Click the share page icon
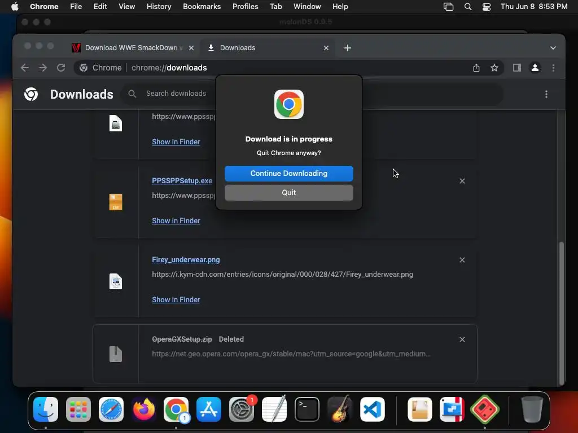578x433 pixels. pyautogui.click(x=476, y=68)
